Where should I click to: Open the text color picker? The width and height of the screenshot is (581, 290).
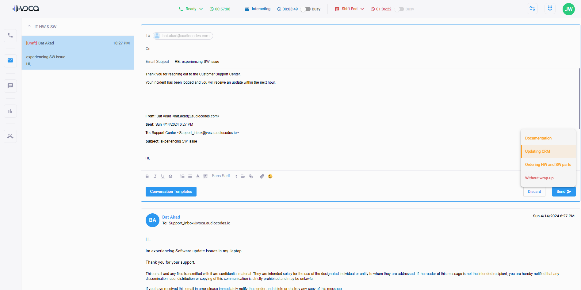click(x=198, y=176)
